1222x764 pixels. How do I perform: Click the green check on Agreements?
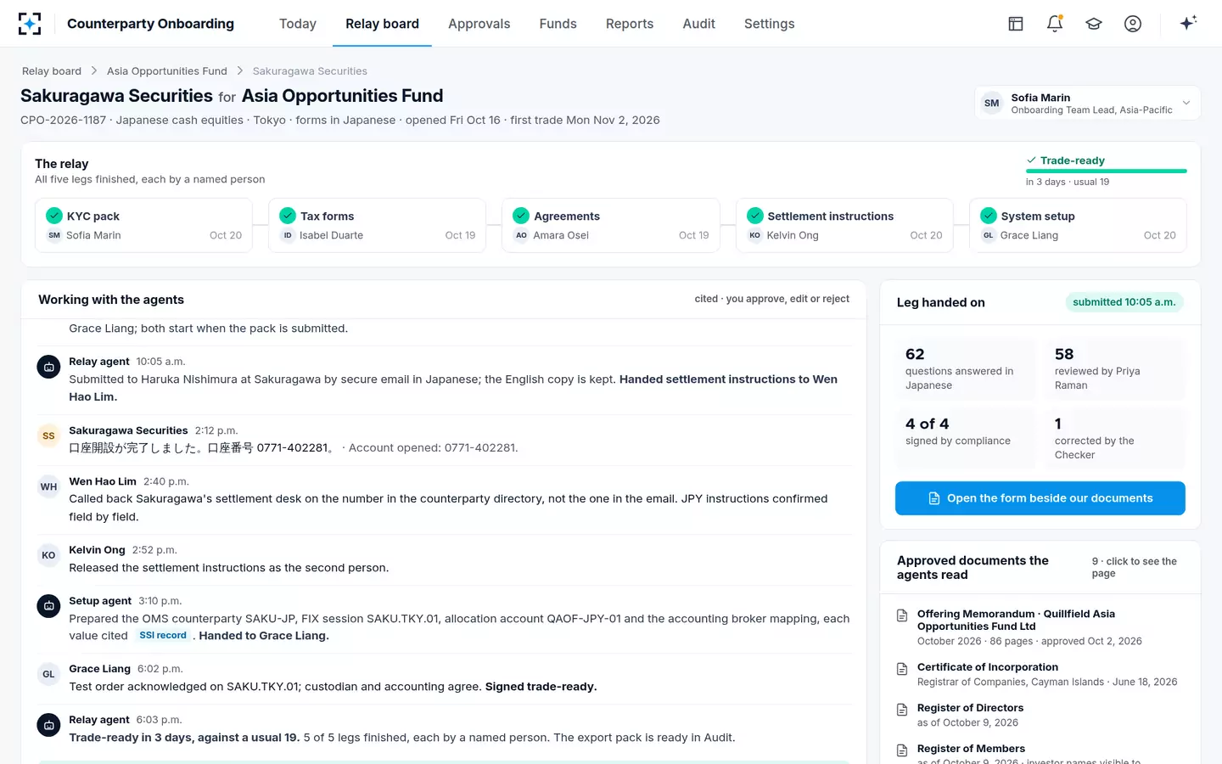click(x=521, y=216)
